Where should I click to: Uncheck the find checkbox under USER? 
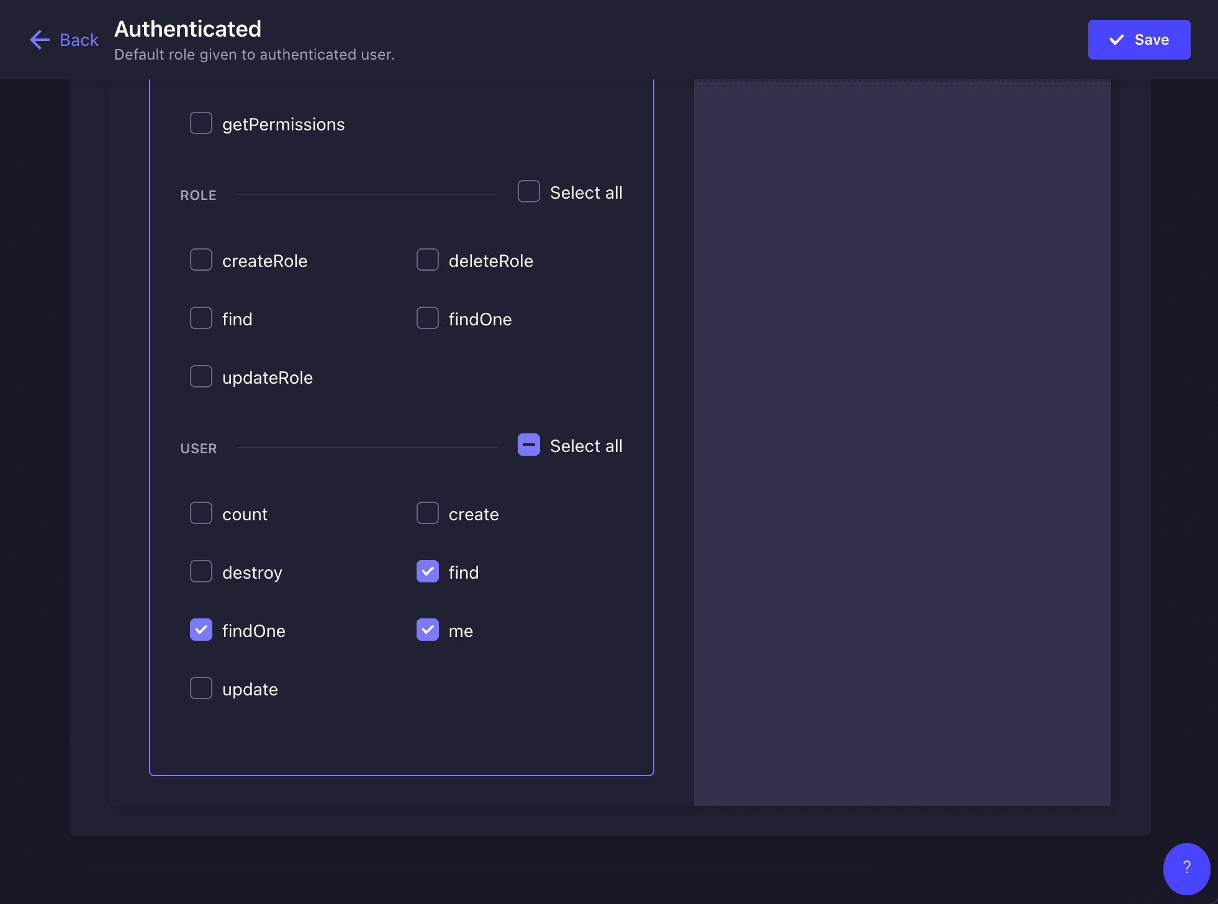(x=428, y=571)
